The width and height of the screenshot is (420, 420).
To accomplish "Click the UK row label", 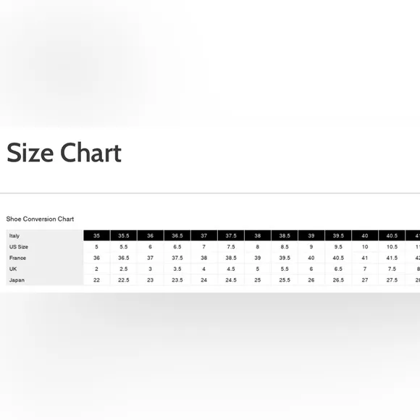I will 13,269.
